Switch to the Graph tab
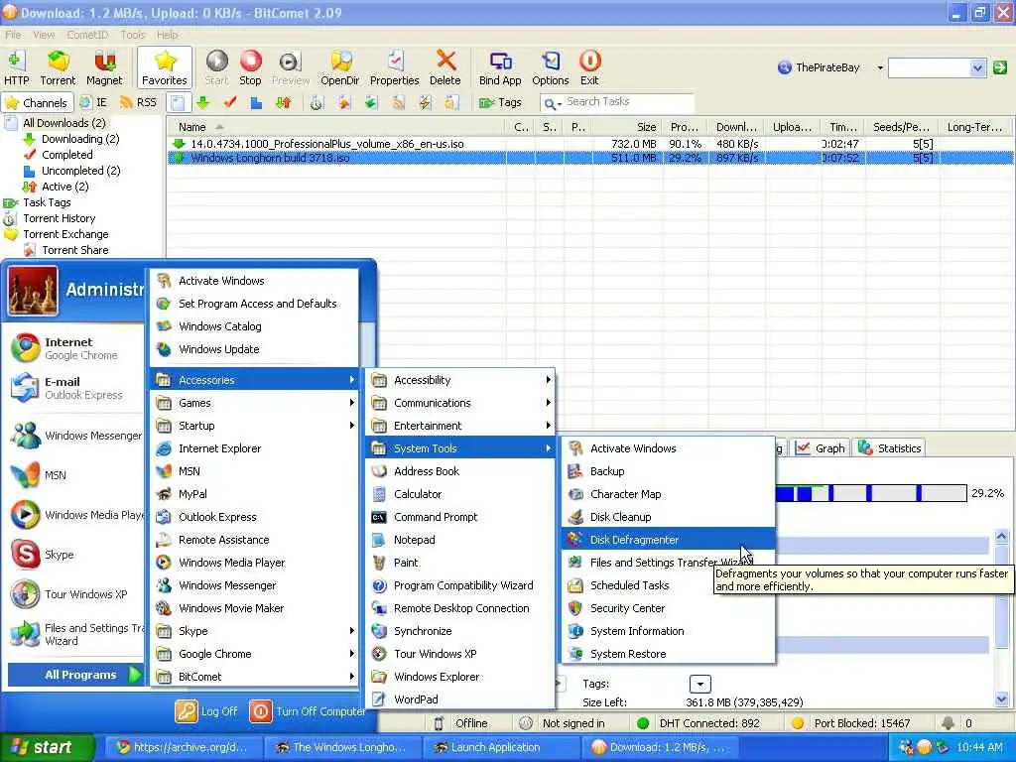This screenshot has height=762, width=1016. tap(820, 447)
